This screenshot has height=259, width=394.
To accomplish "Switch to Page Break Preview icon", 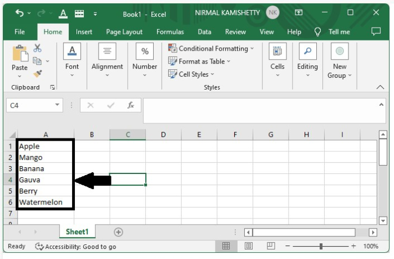I will pos(271,245).
